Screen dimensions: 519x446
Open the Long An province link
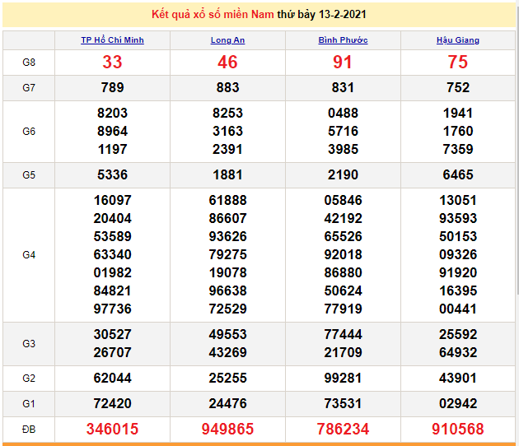[x=227, y=40]
